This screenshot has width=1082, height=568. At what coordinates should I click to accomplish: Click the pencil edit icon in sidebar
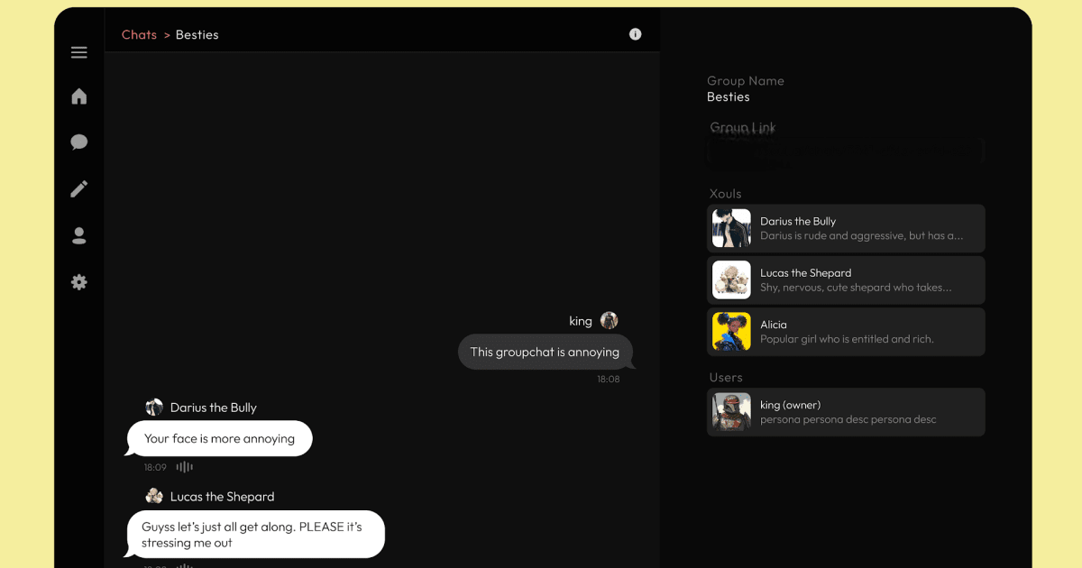click(x=79, y=189)
